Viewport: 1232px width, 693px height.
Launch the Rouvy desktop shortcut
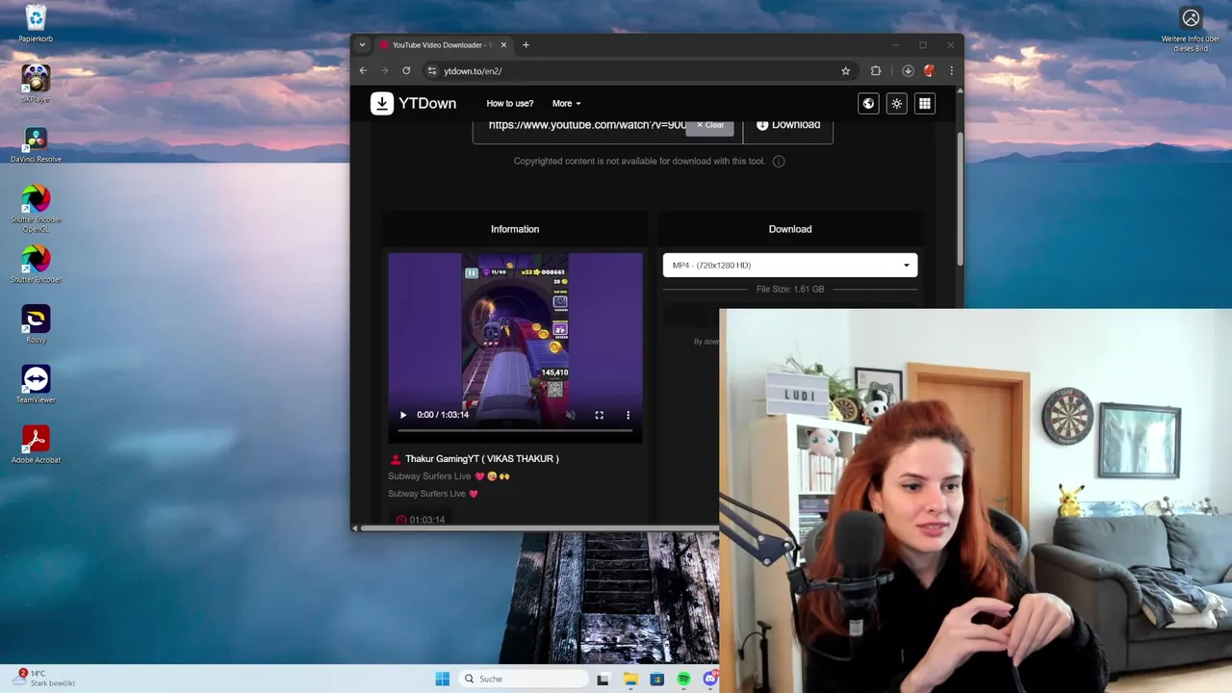pos(36,319)
